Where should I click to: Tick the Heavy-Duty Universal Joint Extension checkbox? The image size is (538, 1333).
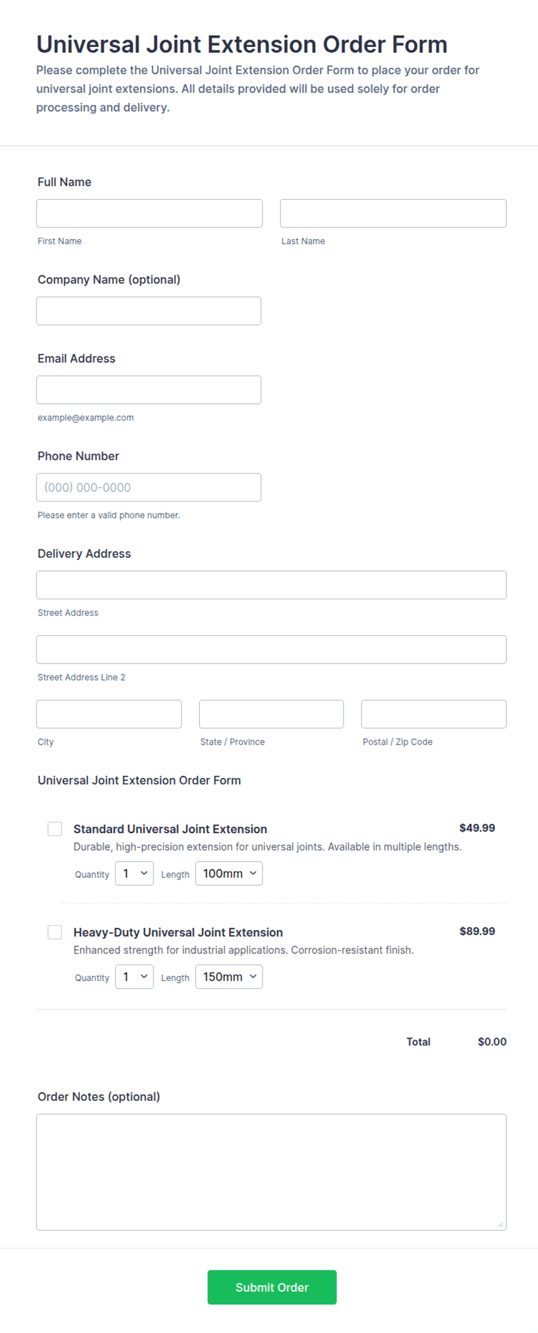pyautogui.click(x=55, y=931)
